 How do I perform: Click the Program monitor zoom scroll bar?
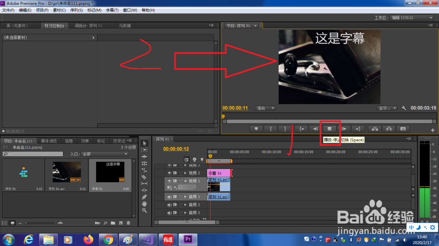pos(330,121)
